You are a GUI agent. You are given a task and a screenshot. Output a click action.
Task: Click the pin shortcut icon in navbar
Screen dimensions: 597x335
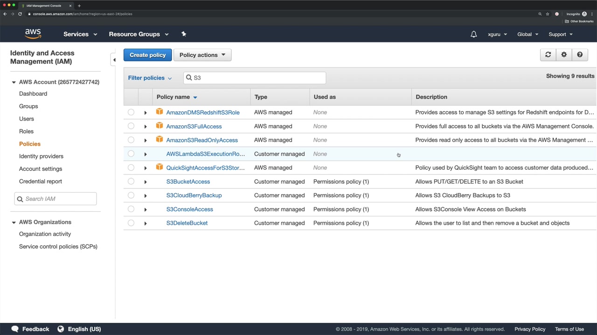pos(184,34)
